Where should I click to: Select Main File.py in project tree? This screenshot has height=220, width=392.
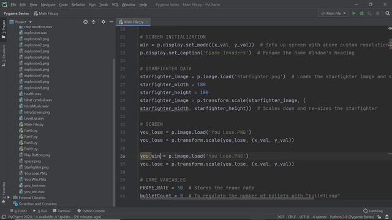(34, 125)
